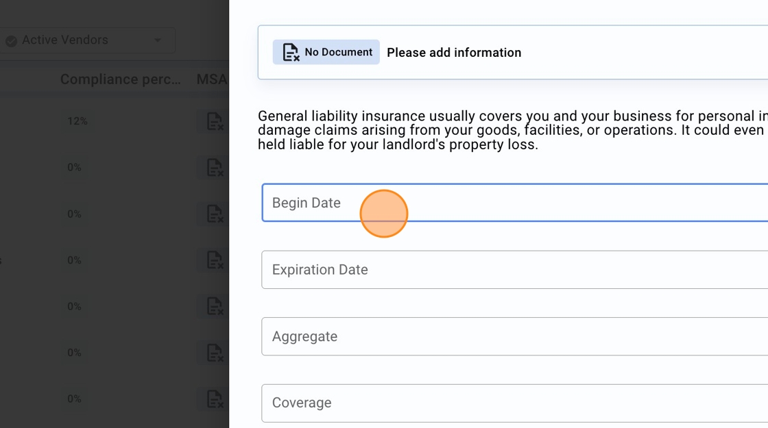This screenshot has height=428, width=768.
Task: Click the No Document status badge
Action: (326, 52)
